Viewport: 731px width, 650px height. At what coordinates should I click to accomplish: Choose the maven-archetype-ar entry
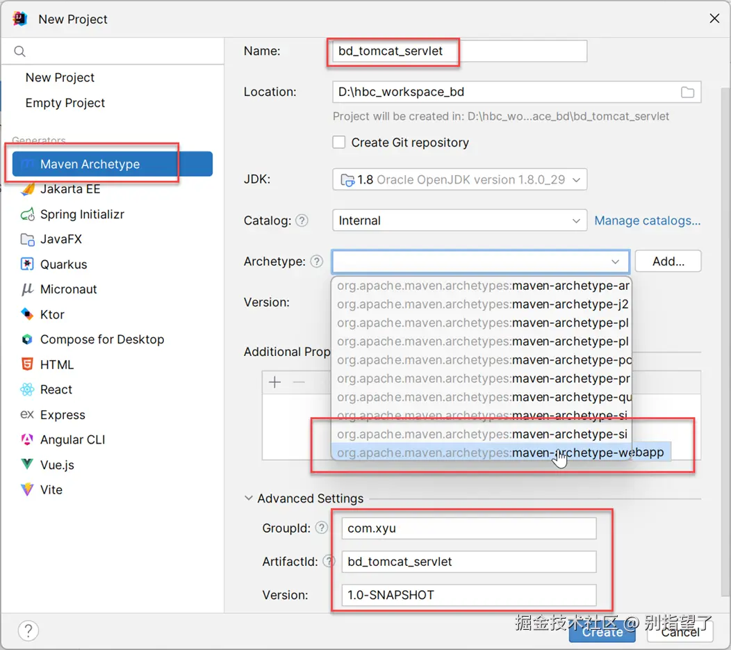(482, 285)
